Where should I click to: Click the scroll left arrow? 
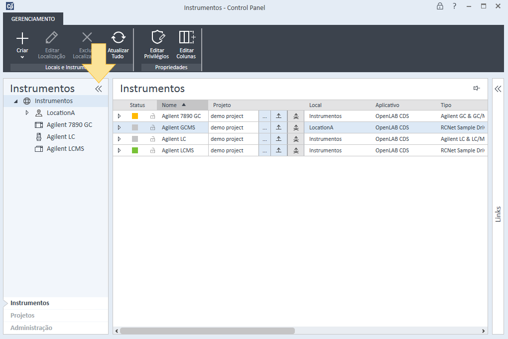pos(117,331)
